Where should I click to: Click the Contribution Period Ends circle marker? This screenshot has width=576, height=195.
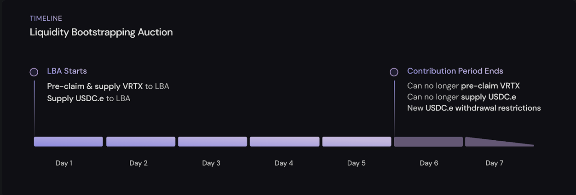(x=394, y=72)
